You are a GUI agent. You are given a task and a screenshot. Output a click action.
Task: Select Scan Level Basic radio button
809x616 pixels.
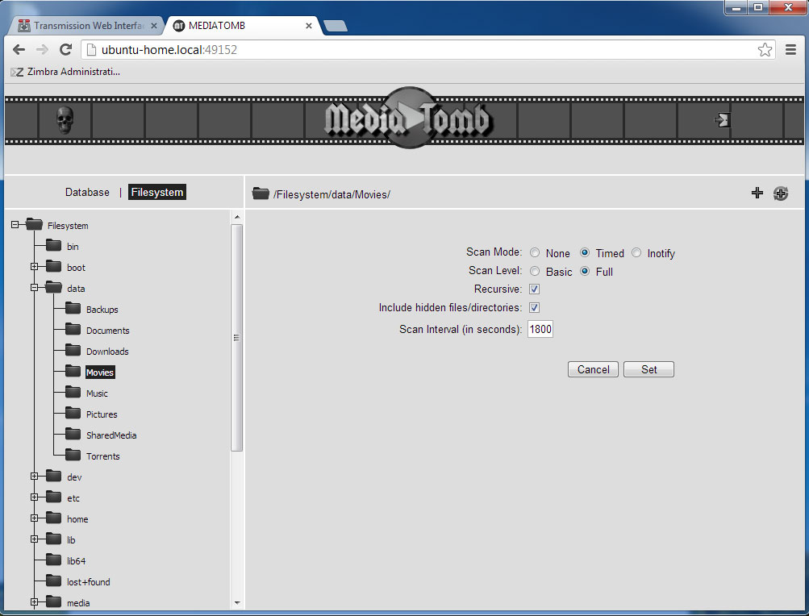(x=535, y=272)
